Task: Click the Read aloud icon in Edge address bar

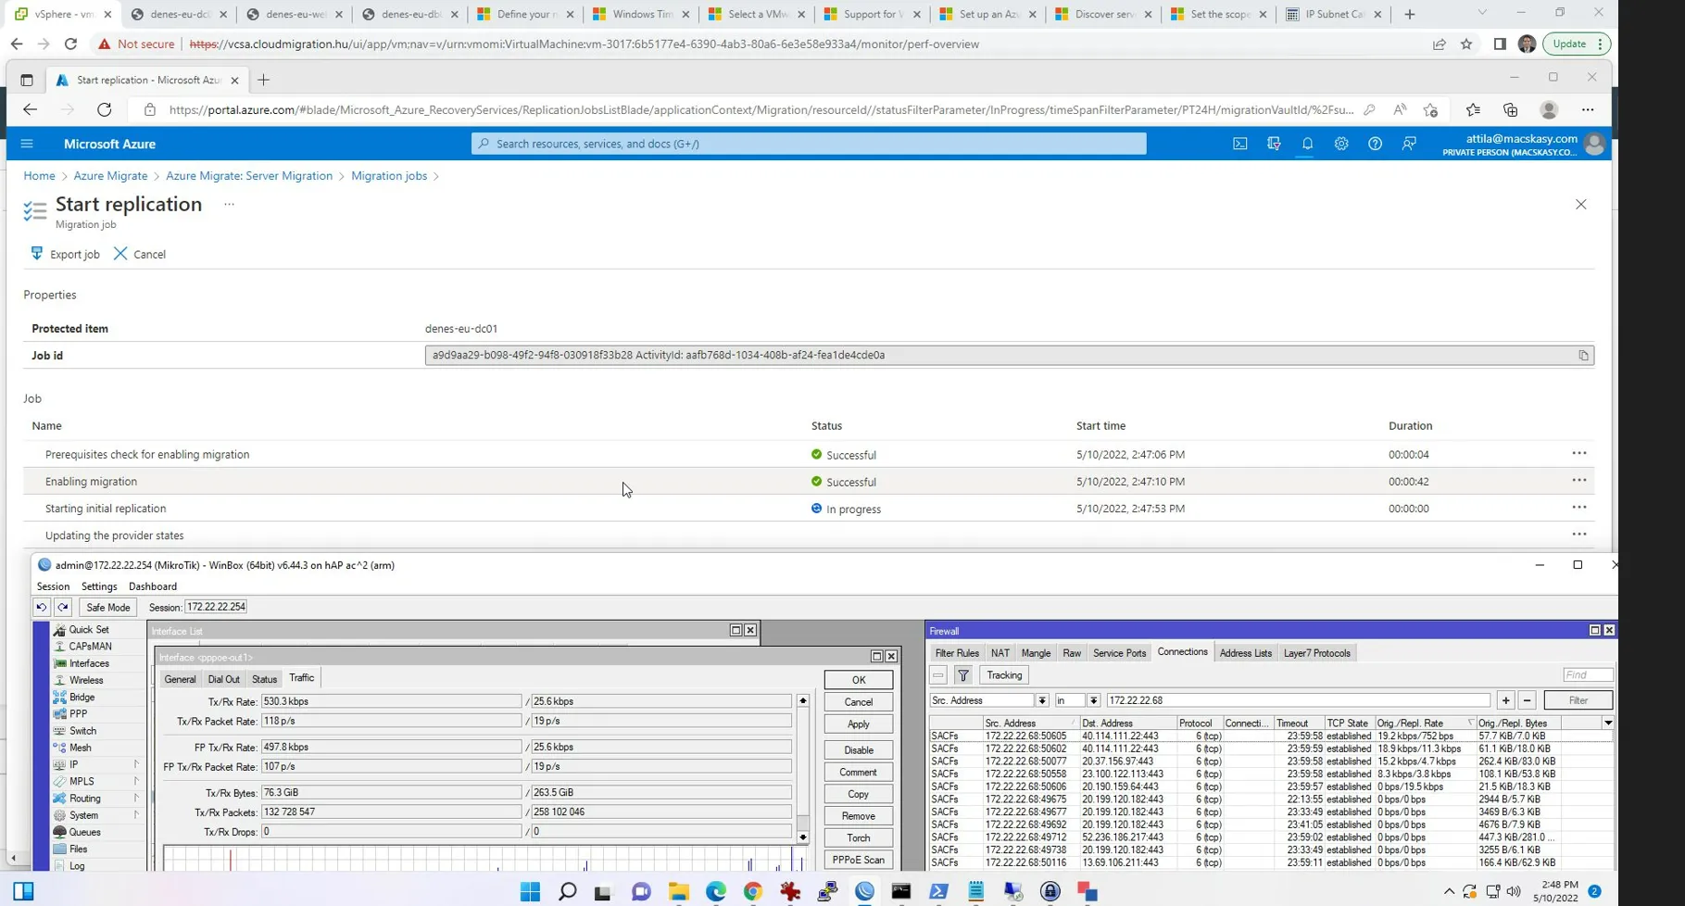Action: coord(1400,110)
